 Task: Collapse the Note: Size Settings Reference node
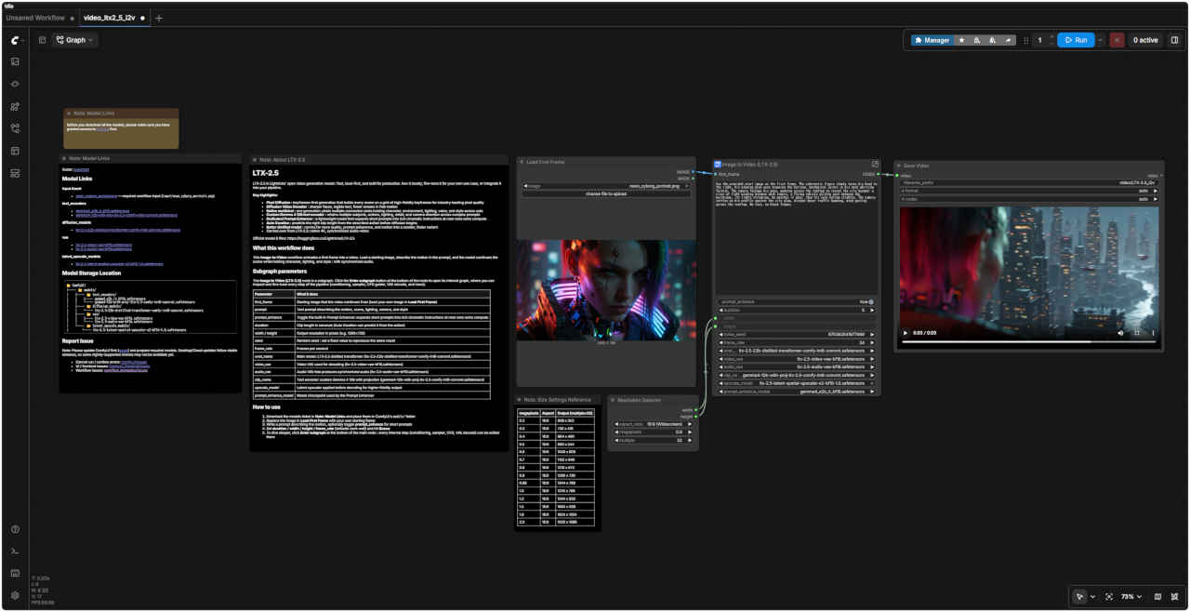(521, 399)
